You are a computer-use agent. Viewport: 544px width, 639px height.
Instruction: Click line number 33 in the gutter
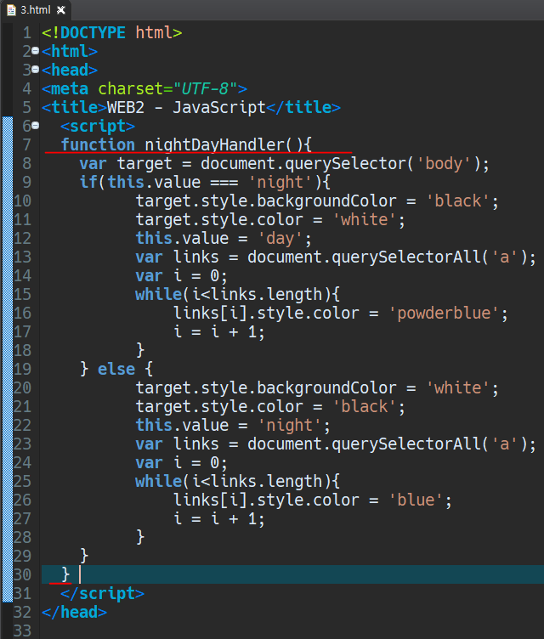(22, 631)
